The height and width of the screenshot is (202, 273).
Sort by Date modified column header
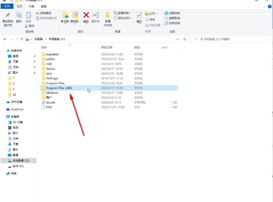coord(116,47)
